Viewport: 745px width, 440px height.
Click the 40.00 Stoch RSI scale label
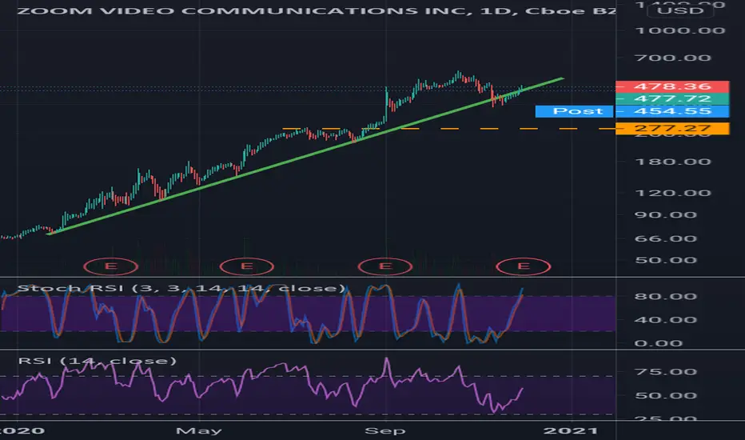pos(665,320)
